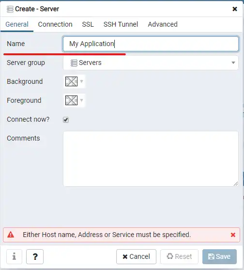This screenshot has height=270, width=244.
Task: Click the Save button
Action: click(x=219, y=256)
